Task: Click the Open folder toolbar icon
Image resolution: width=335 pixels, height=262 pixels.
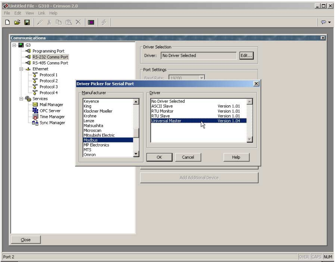Action: click(17, 22)
